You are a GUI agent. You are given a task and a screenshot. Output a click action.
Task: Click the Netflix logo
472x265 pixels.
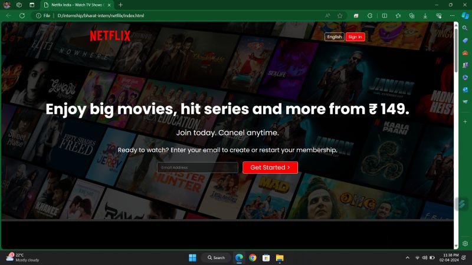coord(110,36)
